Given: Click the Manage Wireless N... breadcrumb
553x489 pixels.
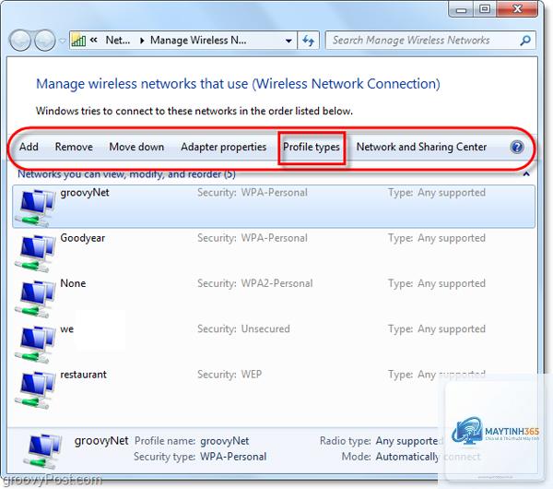Looking at the screenshot, I should tap(198, 41).
